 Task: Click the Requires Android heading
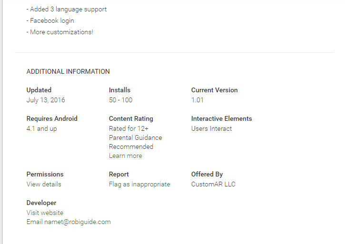52,118
